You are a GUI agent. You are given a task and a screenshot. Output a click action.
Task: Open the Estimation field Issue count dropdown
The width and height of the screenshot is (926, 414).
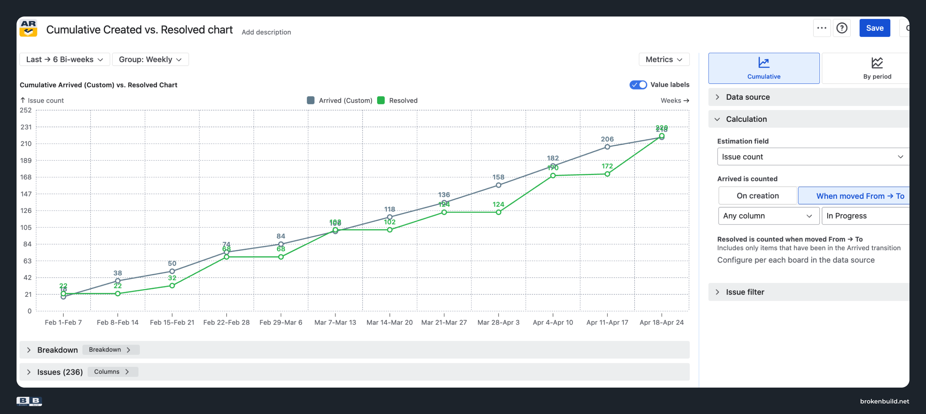[813, 157]
